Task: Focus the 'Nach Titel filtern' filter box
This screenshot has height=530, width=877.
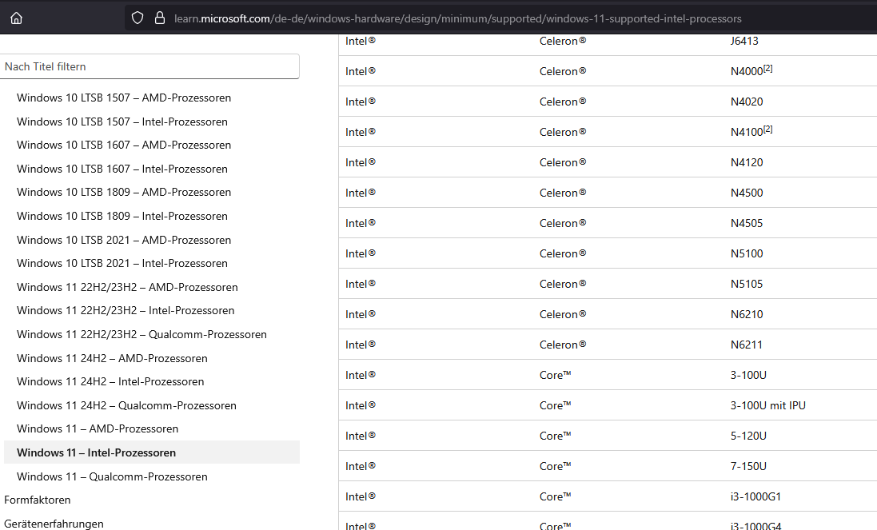Action: 149,66
